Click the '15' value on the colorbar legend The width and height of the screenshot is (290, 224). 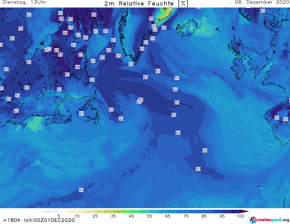point(77,216)
